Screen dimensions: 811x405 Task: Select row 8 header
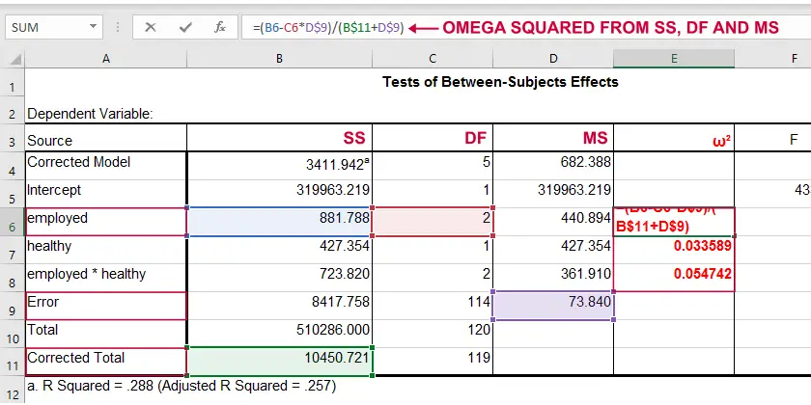[x=13, y=278]
